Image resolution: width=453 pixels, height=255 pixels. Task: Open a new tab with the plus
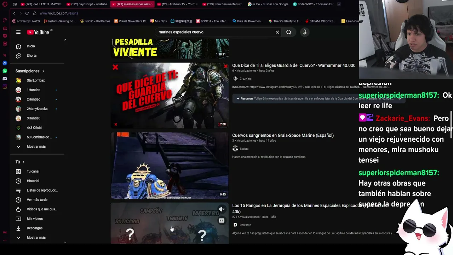339,4
